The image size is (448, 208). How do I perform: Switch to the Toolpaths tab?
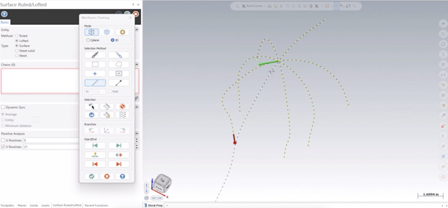coord(7,206)
